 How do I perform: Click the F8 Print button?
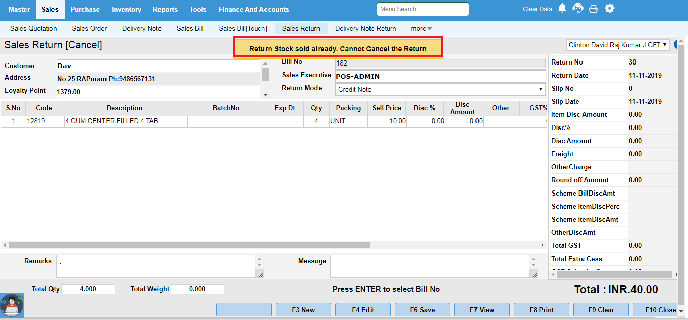coord(542,310)
